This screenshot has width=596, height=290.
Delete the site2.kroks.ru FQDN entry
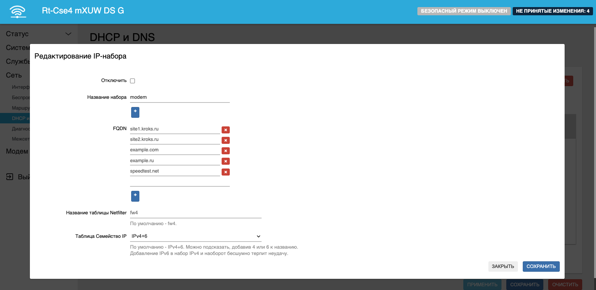pyautogui.click(x=226, y=140)
